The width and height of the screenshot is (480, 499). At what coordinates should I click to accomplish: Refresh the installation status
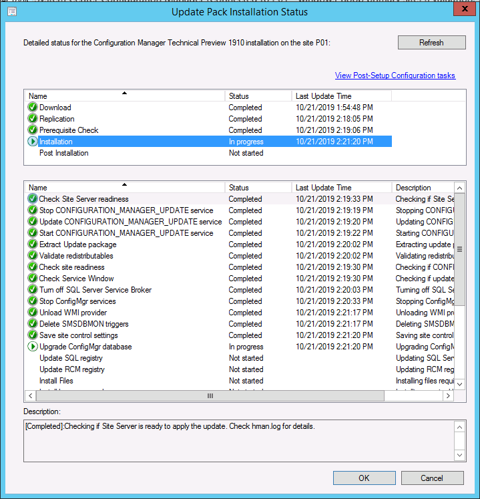tap(432, 43)
